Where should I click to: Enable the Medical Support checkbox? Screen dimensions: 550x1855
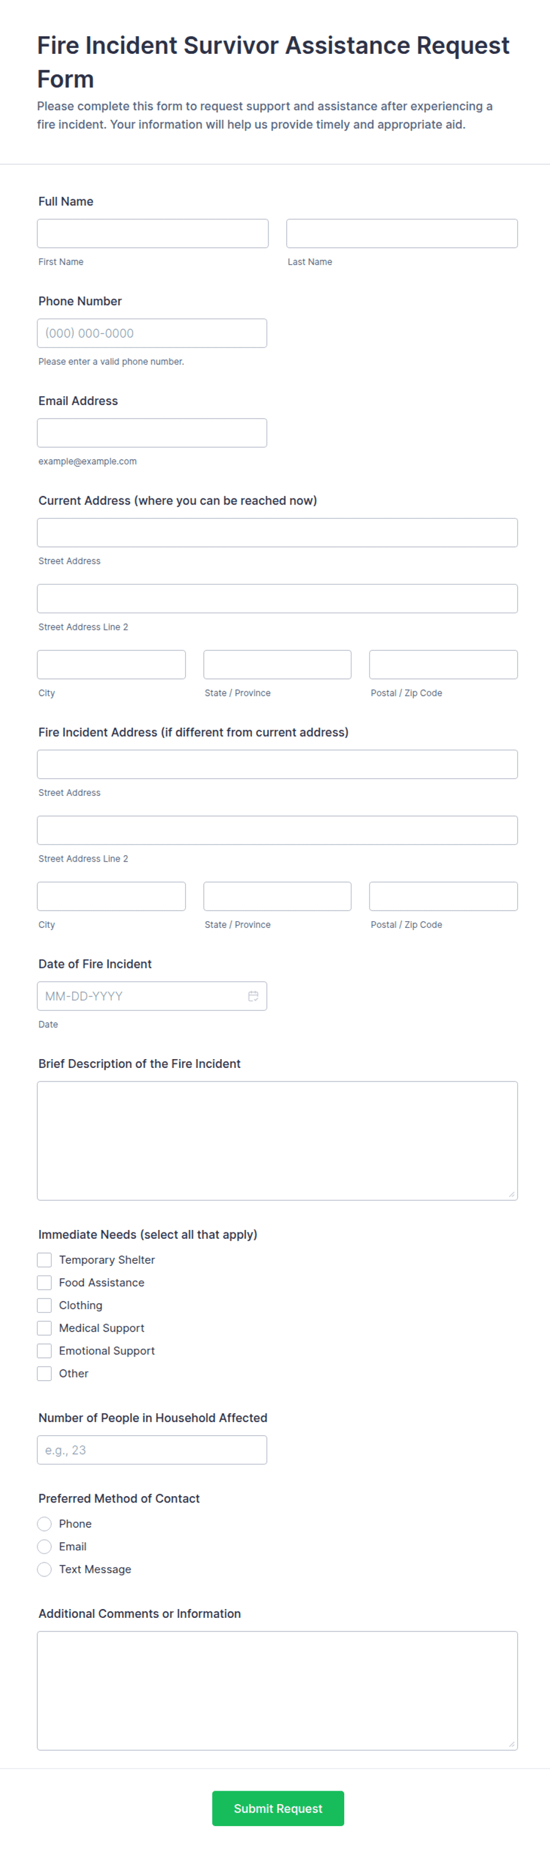[44, 1328]
